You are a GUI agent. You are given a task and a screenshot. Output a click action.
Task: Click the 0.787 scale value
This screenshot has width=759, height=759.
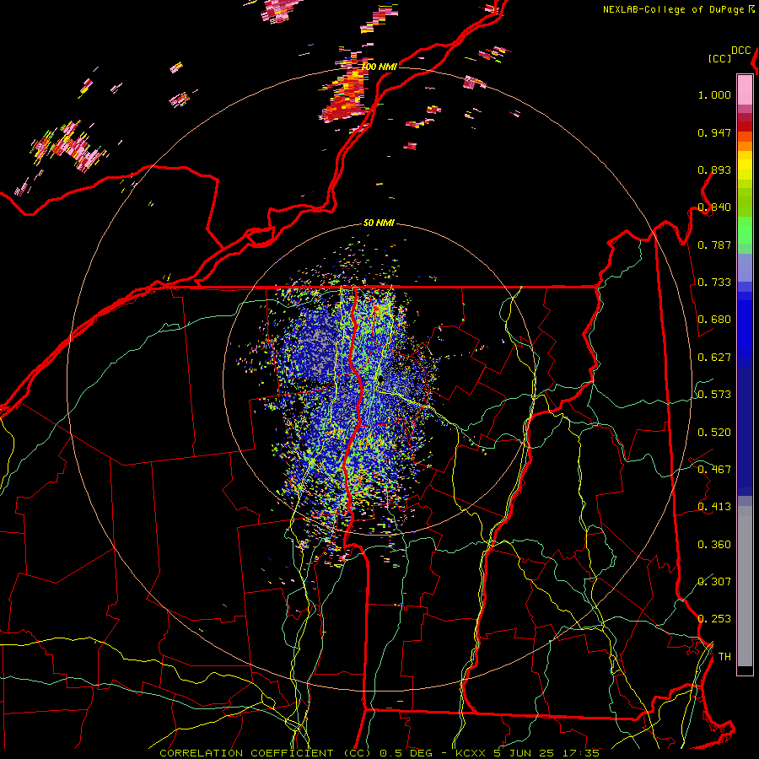tap(714, 245)
